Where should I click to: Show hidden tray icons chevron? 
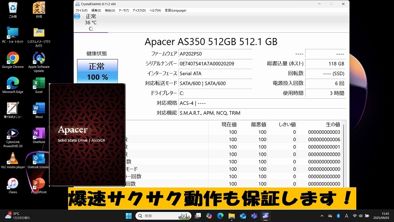(x=322, y=216)
